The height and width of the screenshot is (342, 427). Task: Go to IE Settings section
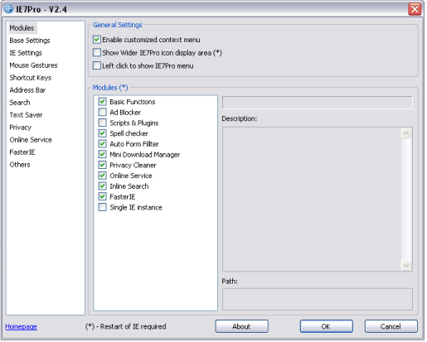tap(26, 53)
